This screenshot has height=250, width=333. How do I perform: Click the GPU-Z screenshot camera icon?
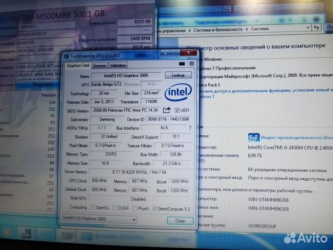[182, 64]
